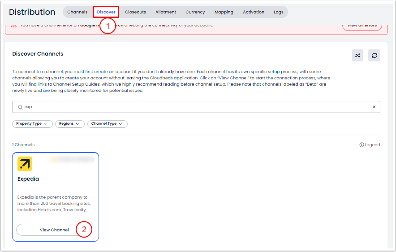Open the Channel Type filter dropdown

pos(107,124)
